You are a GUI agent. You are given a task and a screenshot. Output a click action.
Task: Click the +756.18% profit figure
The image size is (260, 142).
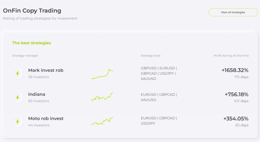[236, 94]
